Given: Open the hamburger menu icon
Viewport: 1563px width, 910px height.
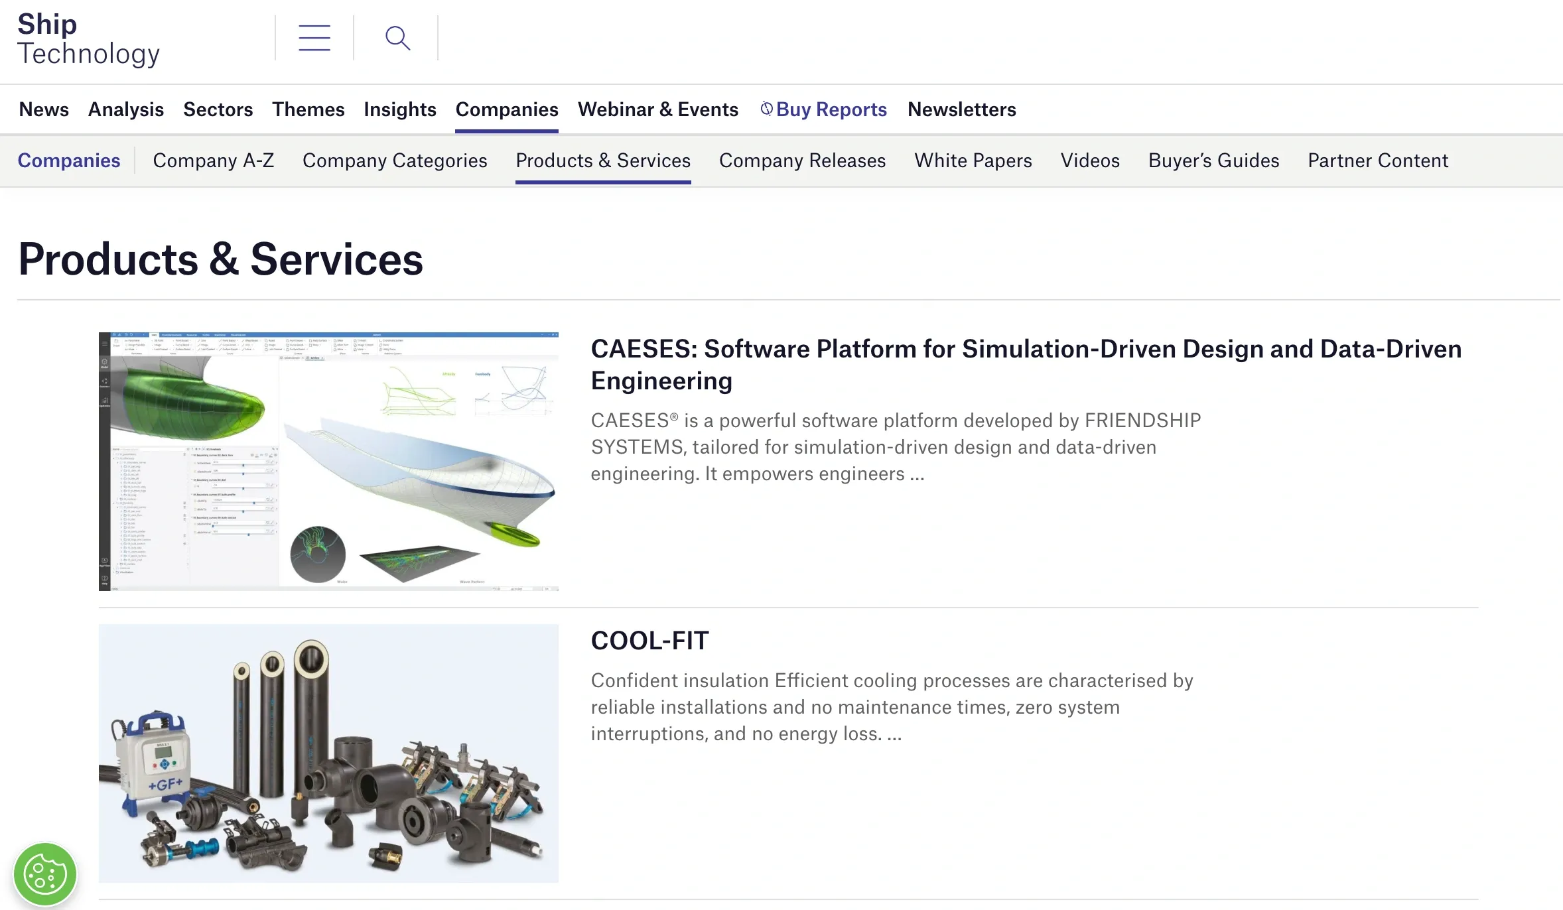Looking at the screenshot, I should (x=314, y=38).
